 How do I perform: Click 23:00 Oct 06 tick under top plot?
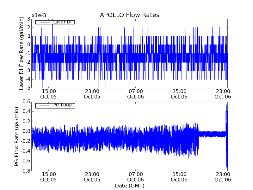(x=223, y=94)
